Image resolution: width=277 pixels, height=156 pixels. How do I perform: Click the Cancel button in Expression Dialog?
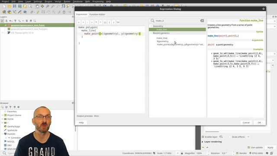pyautogui.click(x=246, y=123)
